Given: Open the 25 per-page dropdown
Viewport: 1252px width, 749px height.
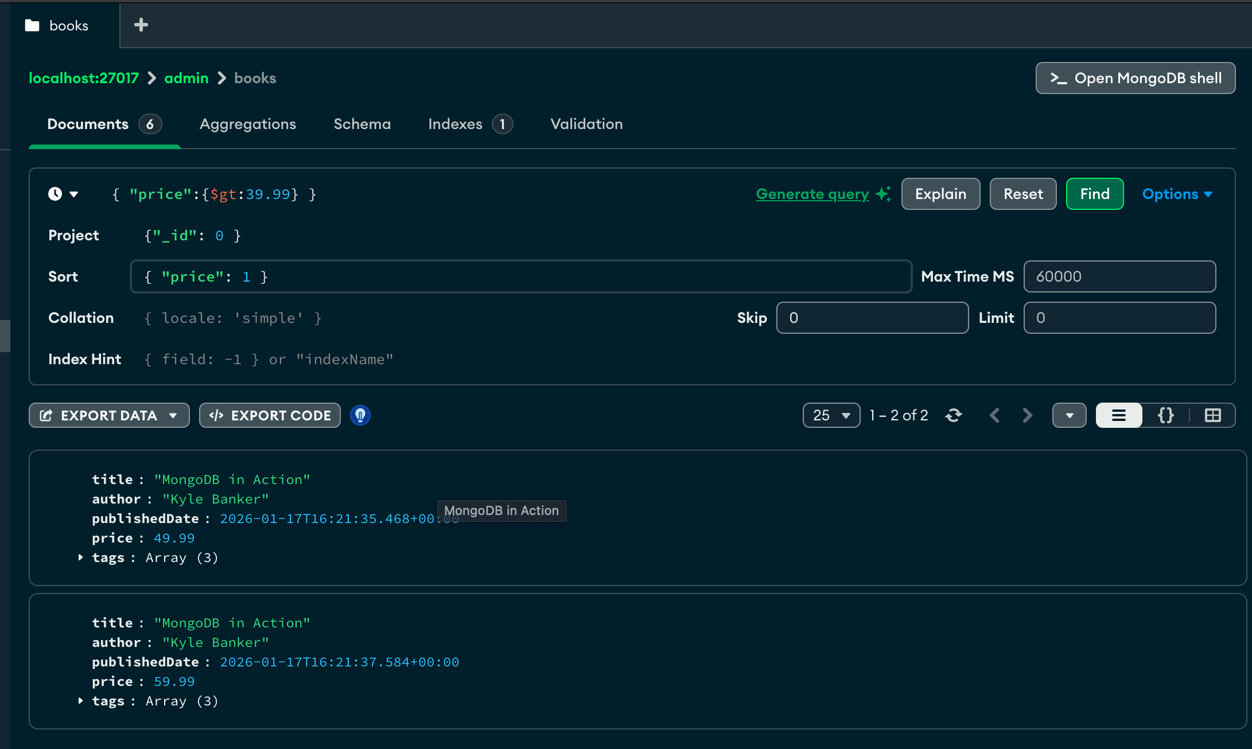Looking at the screenshot, I should 831,415.
